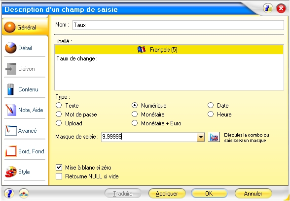Select the Contenu cylinder icon
290x201 pixels.
(11, 89)
